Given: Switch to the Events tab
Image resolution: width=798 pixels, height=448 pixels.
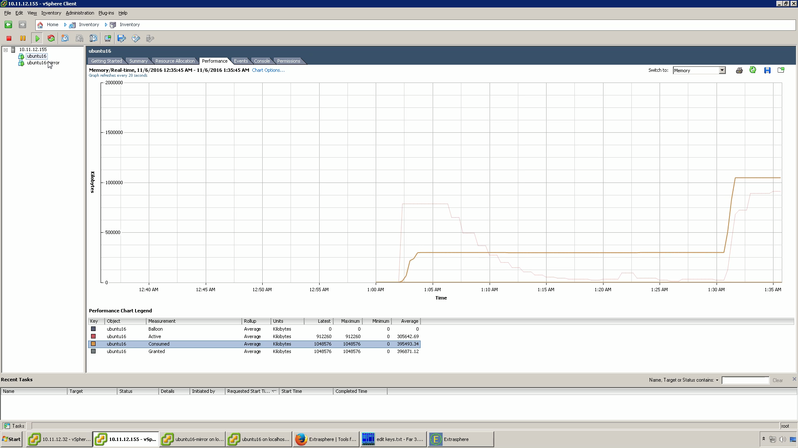Looking at the screenshot, I should point(241,61).
